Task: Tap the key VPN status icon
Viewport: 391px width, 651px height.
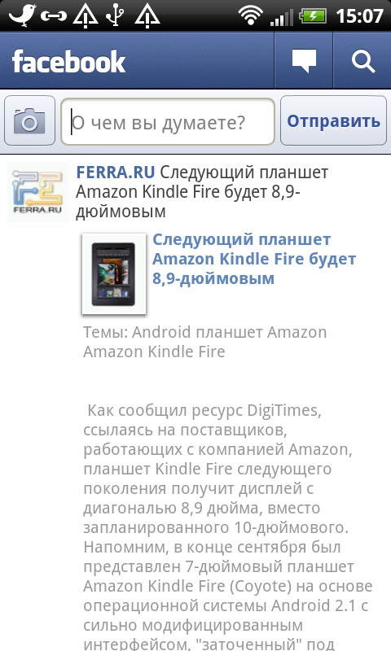Action: coord(54,16)
